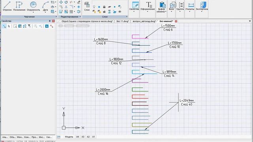The width and height of the screenshot is (253, 142).
Task: Expand the Слои panel arrow
Action: point(126,17)
